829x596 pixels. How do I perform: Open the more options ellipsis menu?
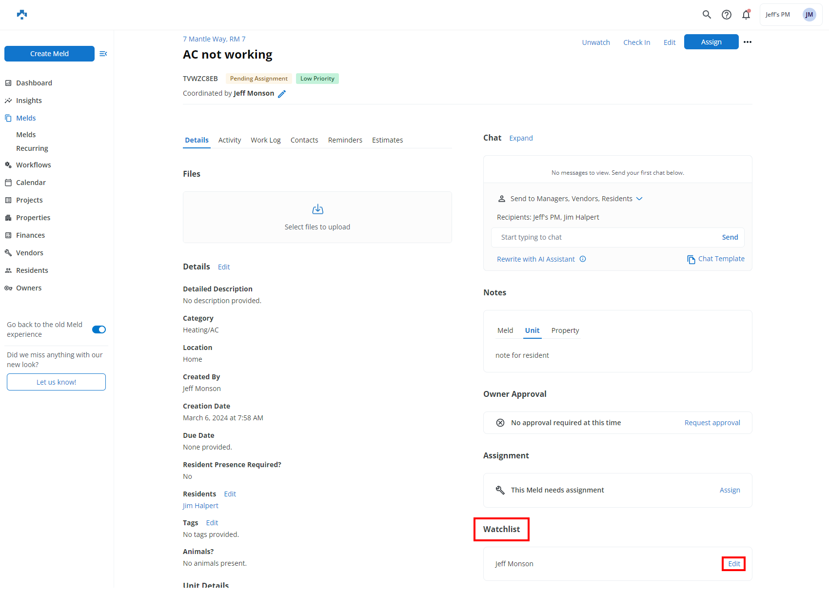747,42
